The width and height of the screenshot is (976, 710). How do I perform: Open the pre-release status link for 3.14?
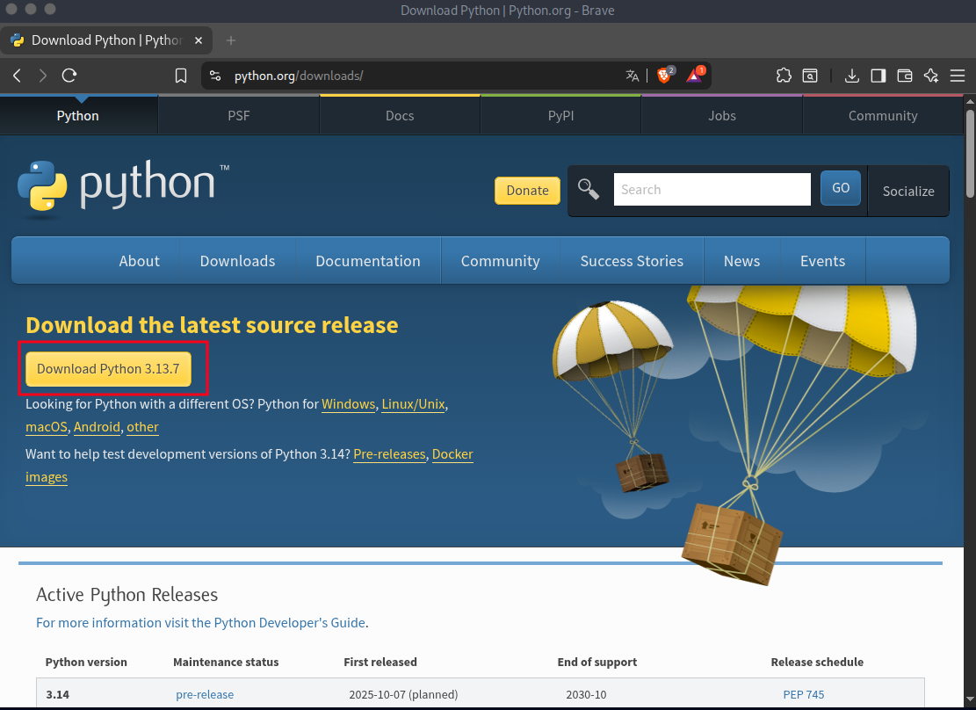pos(205,694)
